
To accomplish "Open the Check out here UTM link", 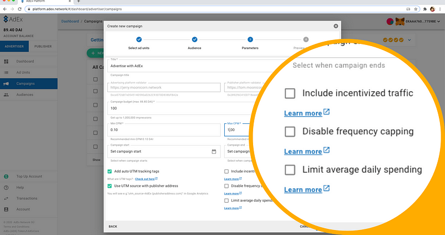I will pos(145,179).
